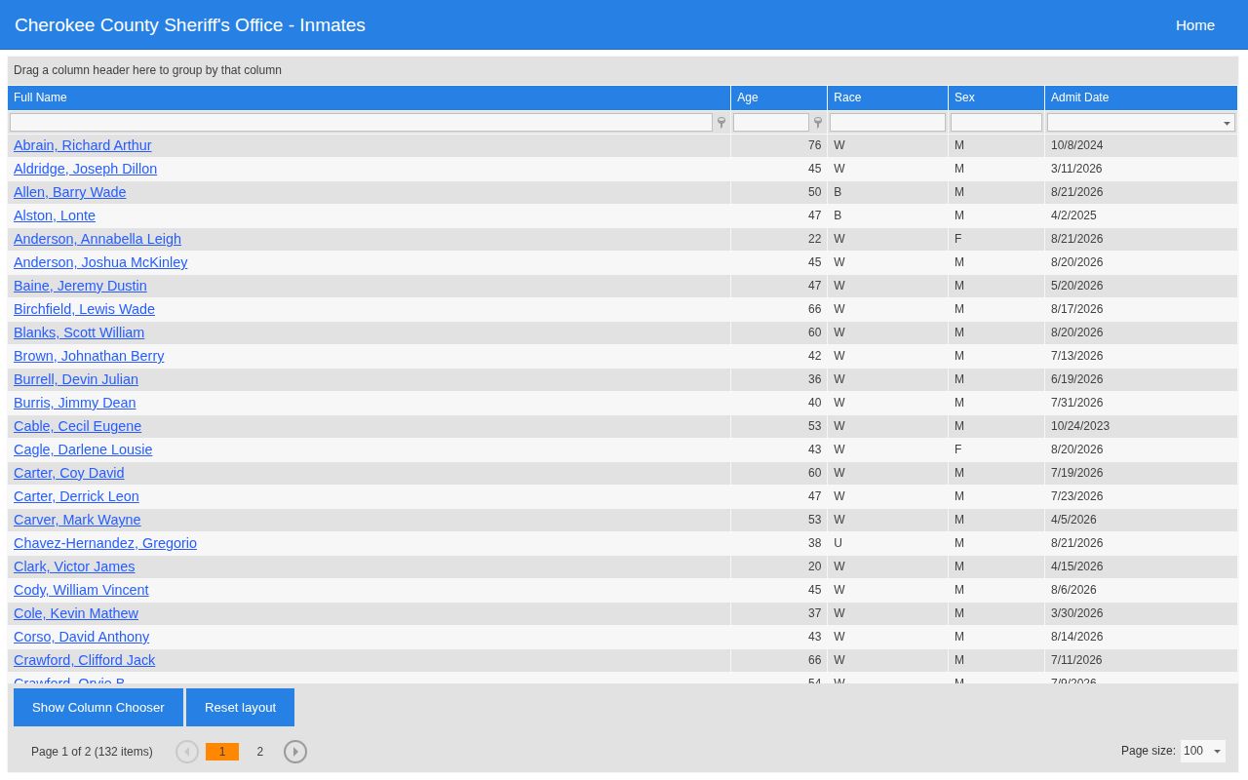Open the Age filter condition menu icon
Screen dimensions: 1248x780
pos(818,123)
